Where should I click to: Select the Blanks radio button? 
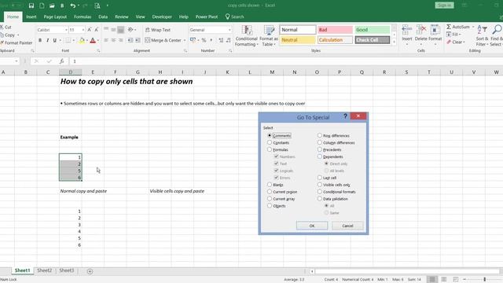(x=270, y=185)
